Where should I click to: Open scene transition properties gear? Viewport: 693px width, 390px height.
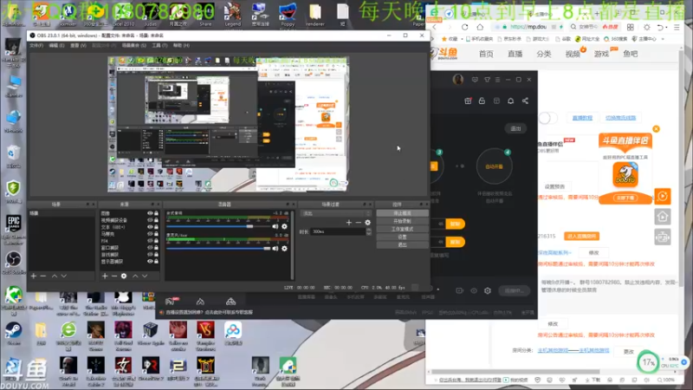click(x=367, y=223)
